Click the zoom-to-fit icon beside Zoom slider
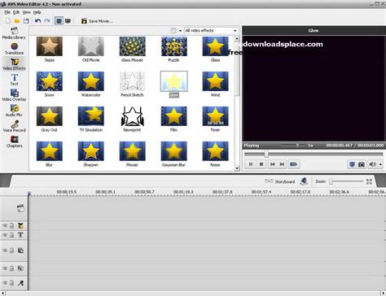The width and height of the screenshot is (386, 296). point(369,181)
